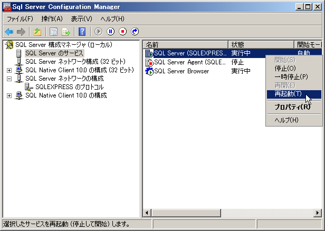Click the Help question mark toolbar icon
The image size is (325, 231).
tap(82, 32)
